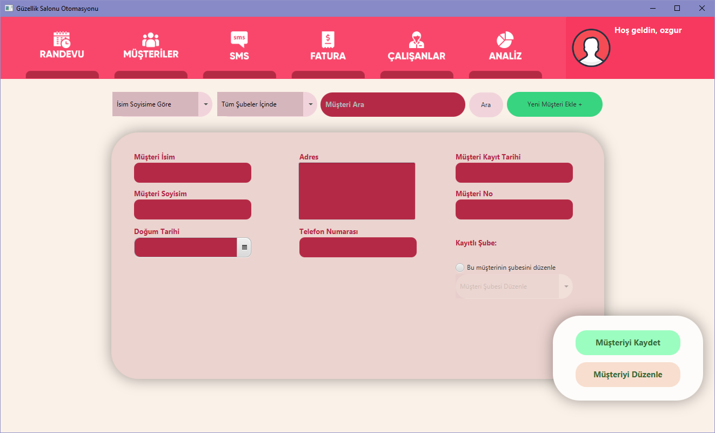The height and width of the screenshot is (433, 715).
Task: Open the ÇALIŞANLAR employee icon
Action: (x=416, y=38)
